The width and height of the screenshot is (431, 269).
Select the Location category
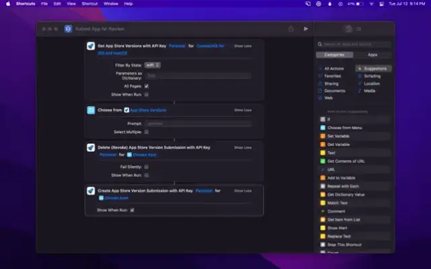coord(369,83)
